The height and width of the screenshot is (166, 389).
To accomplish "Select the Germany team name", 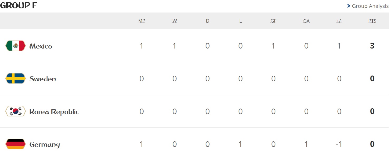I will [45, 144].
